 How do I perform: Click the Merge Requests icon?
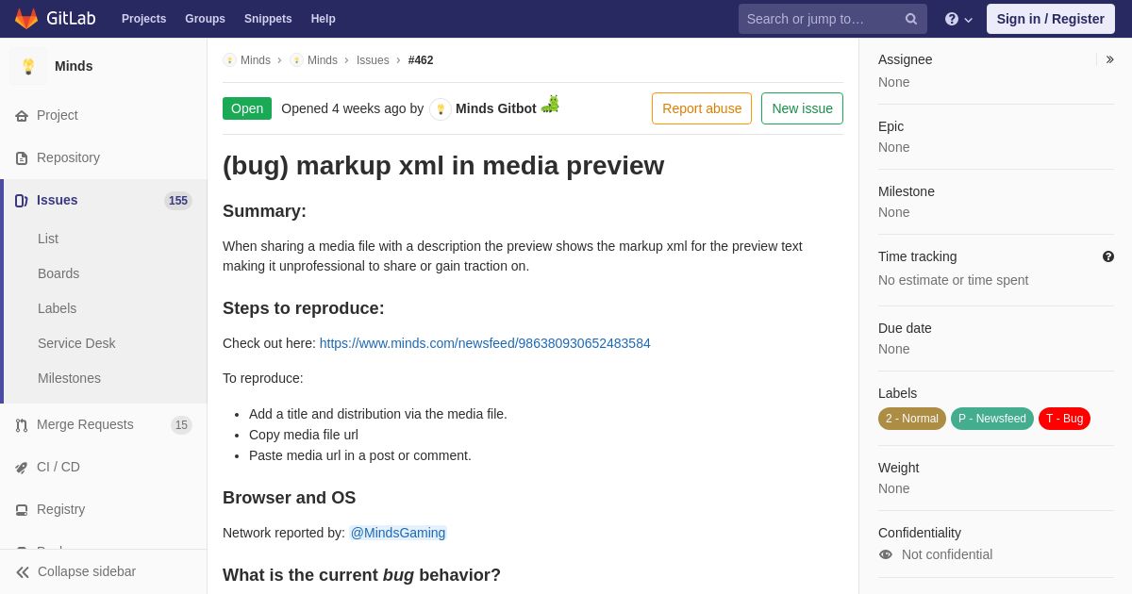[22, 425]
